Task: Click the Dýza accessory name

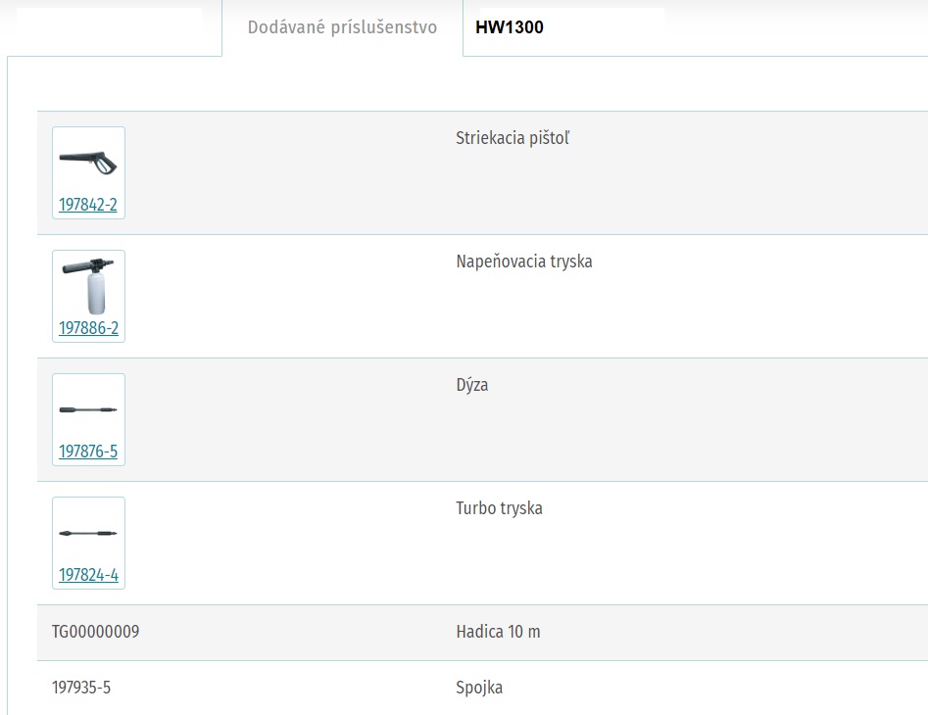Action: click(471, 385)
